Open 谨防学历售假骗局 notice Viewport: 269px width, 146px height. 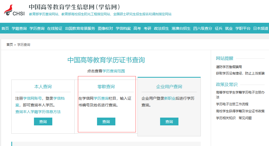pos(229,67)
